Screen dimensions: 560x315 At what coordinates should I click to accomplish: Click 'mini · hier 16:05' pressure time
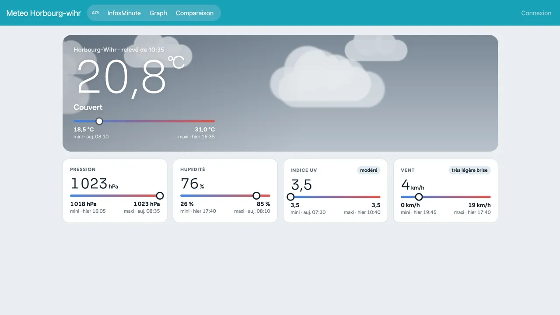[x=88, y=211]
